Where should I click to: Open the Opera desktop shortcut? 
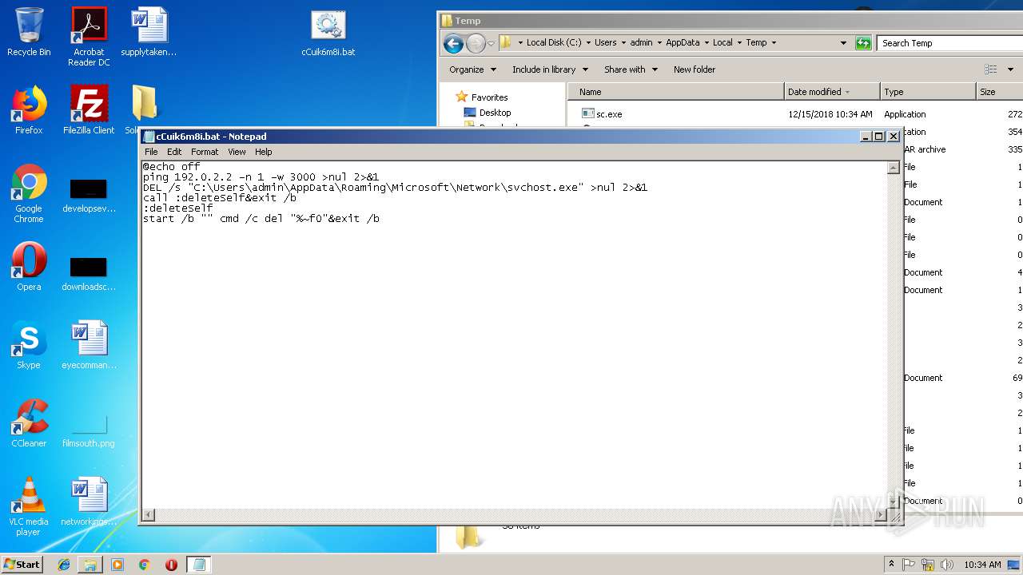pyautogui.click(x=29, y=267)
